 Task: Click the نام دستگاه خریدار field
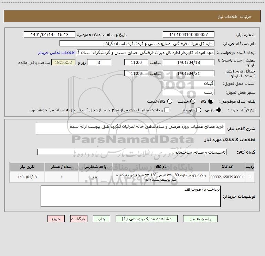pyautogui.click(x=137, y=44)
